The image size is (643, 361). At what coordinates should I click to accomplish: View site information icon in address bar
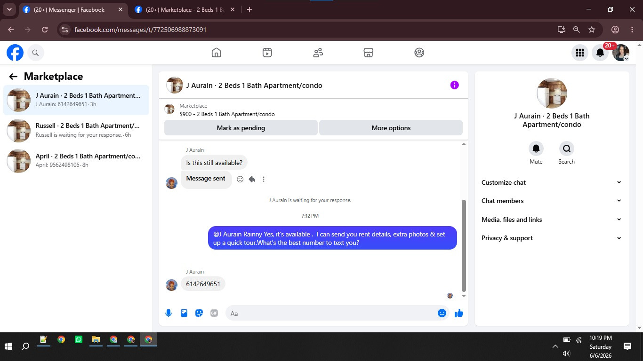[x=65, y=30]
